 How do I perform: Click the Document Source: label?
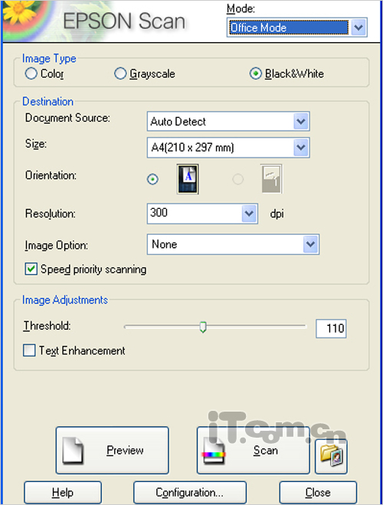[67, 118]
